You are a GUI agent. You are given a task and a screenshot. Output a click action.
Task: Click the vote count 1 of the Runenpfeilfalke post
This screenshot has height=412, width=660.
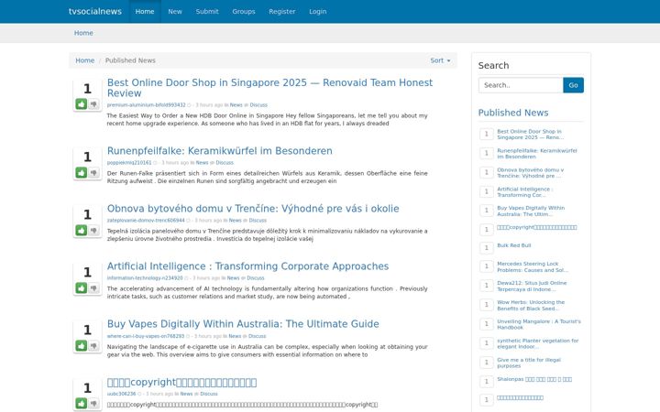click(x=87, y=157)
